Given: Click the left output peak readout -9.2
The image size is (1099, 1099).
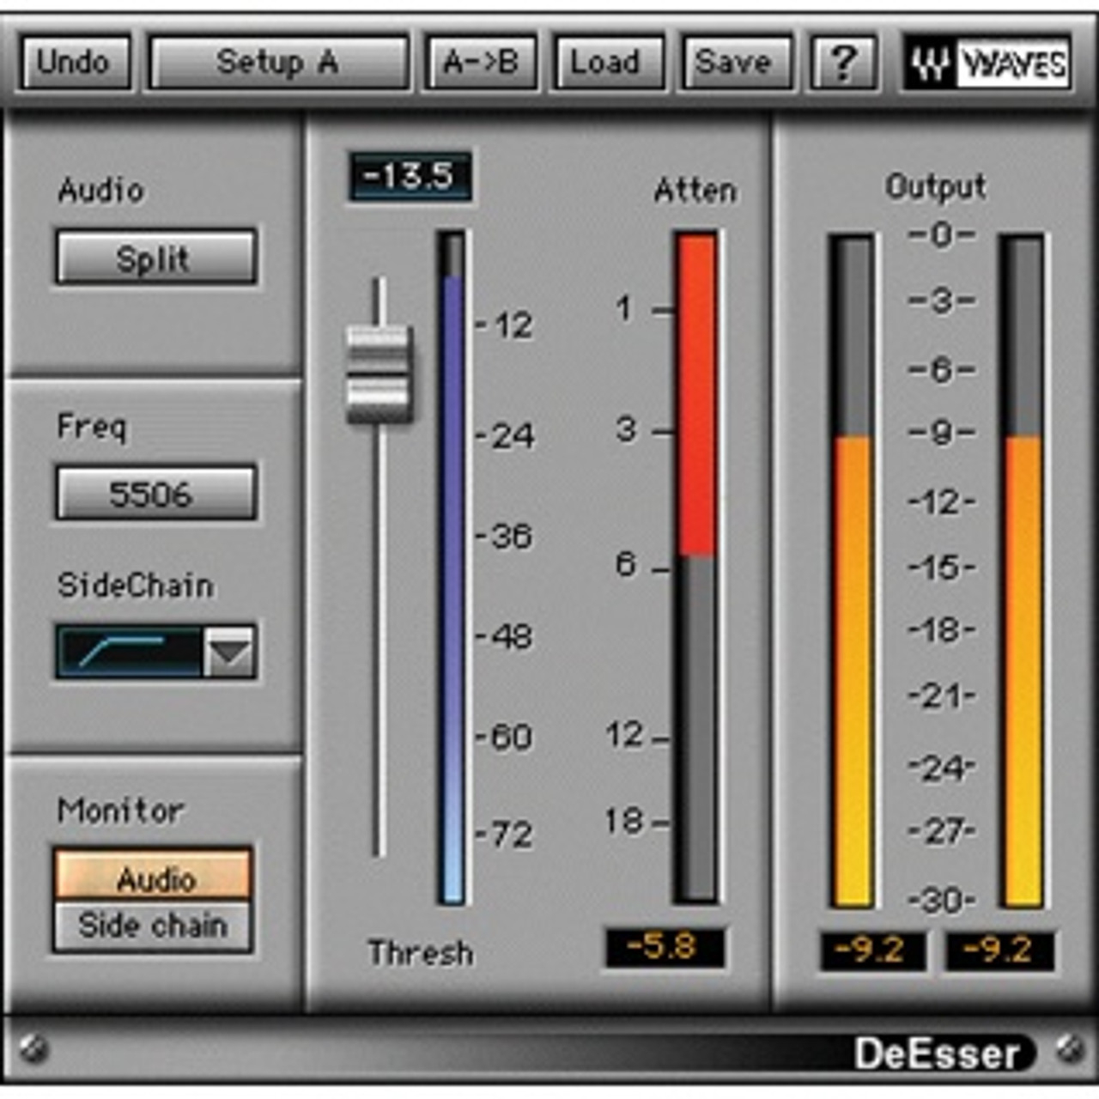Looking at the screenshot, I should click(x=871, y=950).
